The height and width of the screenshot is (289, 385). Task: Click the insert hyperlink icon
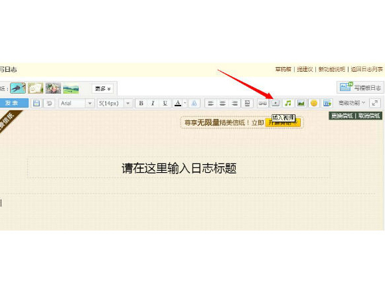[x=262, y=103]
